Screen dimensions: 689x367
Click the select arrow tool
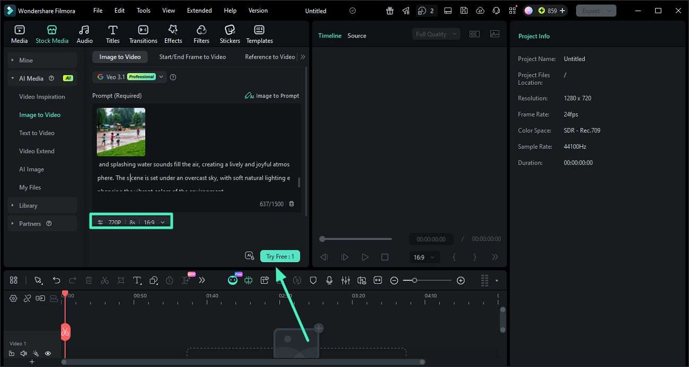tap(38, 280)
